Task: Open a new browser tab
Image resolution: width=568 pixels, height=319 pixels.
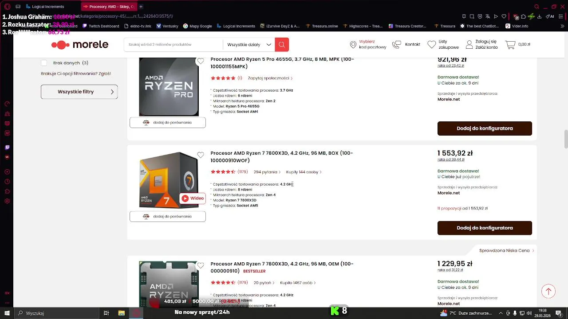Action: click(141, 7)
